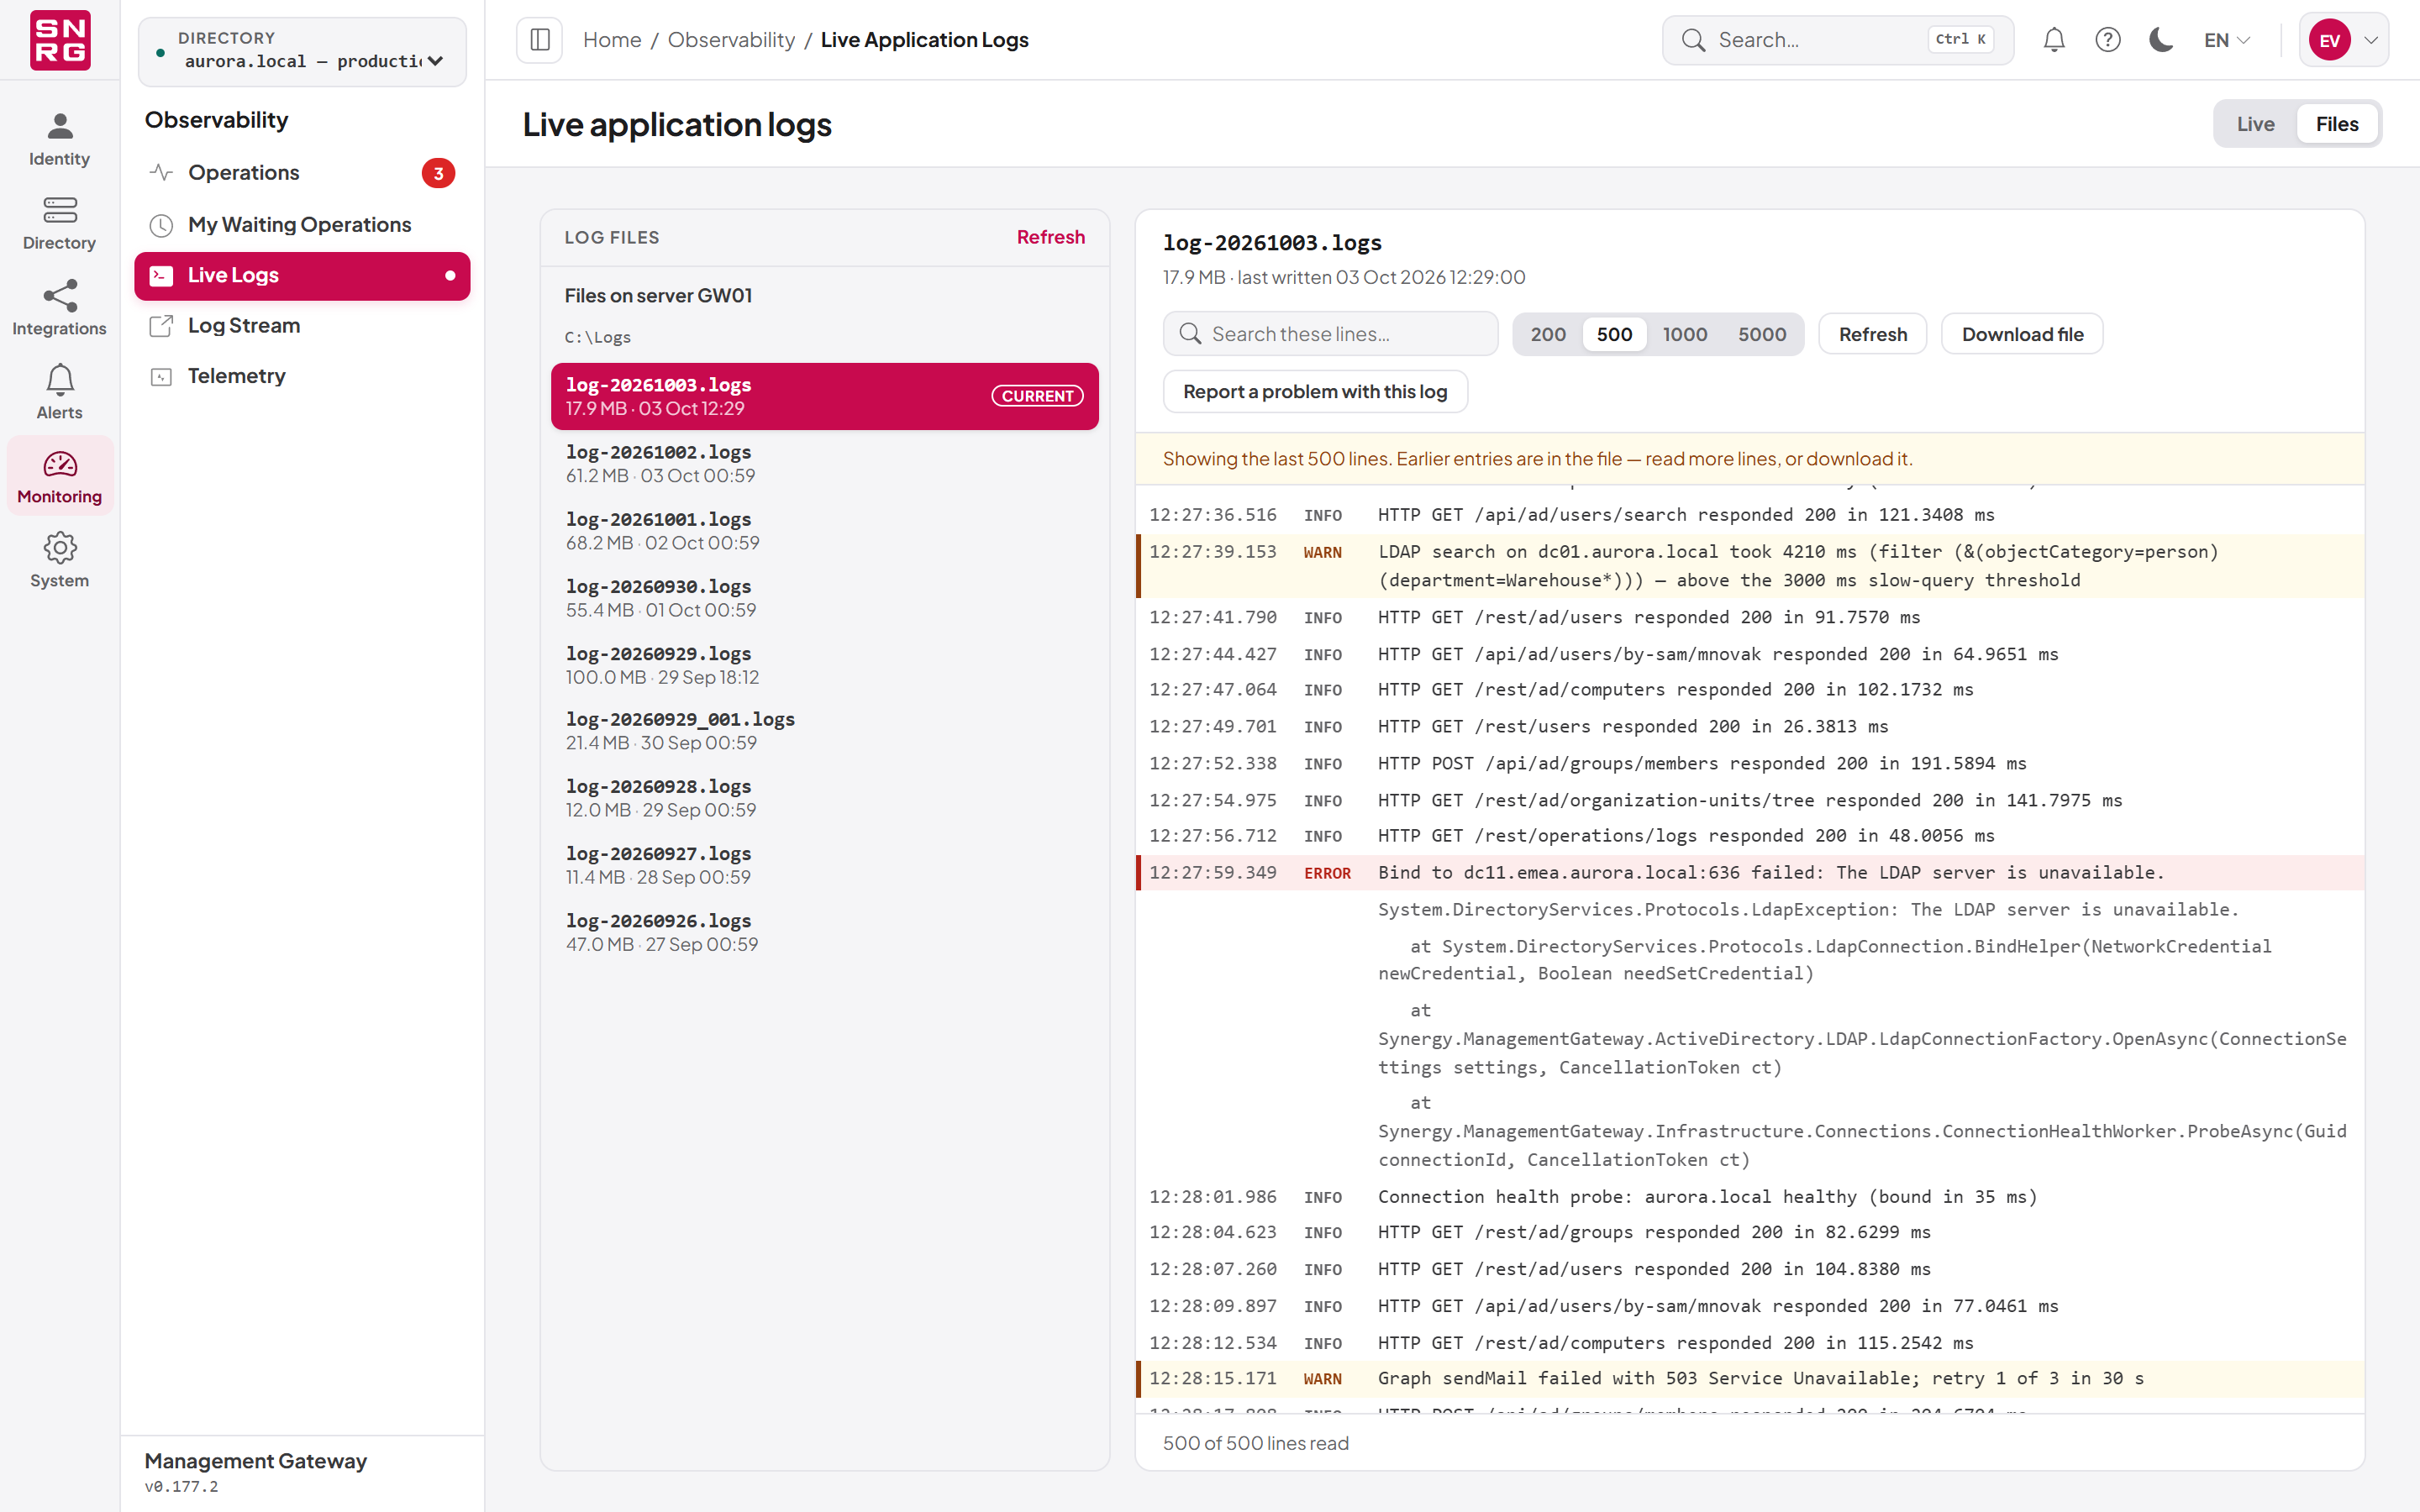
Task: Show last 500 lines
Action: point(1614,334)
